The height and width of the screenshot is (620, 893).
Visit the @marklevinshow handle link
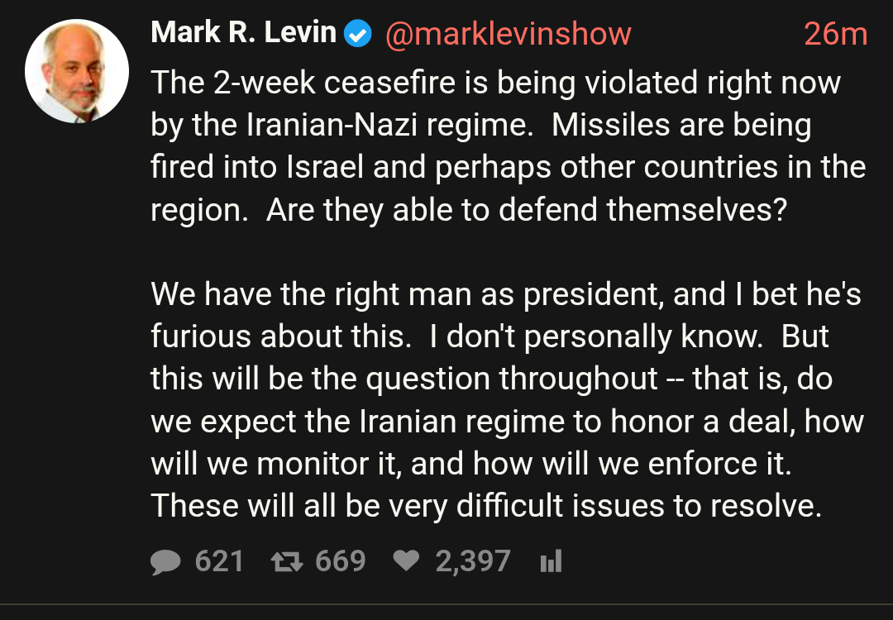coord(508,34)
